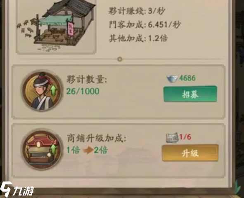The height and width of the screenshot is (198, 244).
Task: Click the upgrade material scroll icon
Action: (x=172, y=137)
